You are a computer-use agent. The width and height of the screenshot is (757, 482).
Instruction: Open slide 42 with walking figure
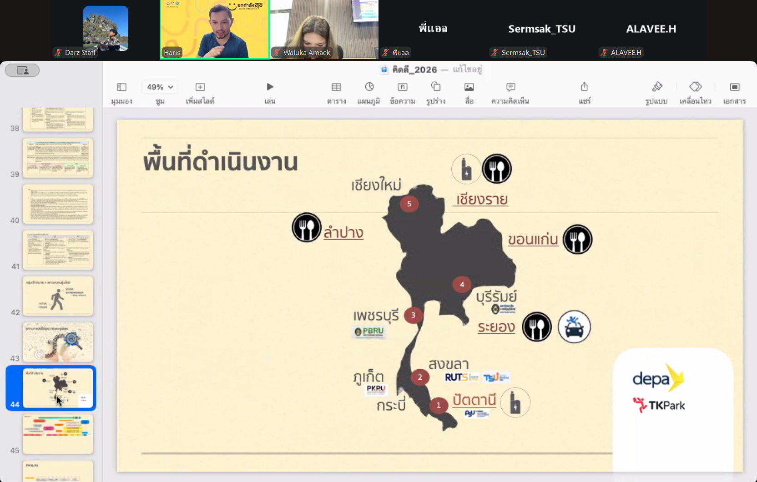[58, 296]
